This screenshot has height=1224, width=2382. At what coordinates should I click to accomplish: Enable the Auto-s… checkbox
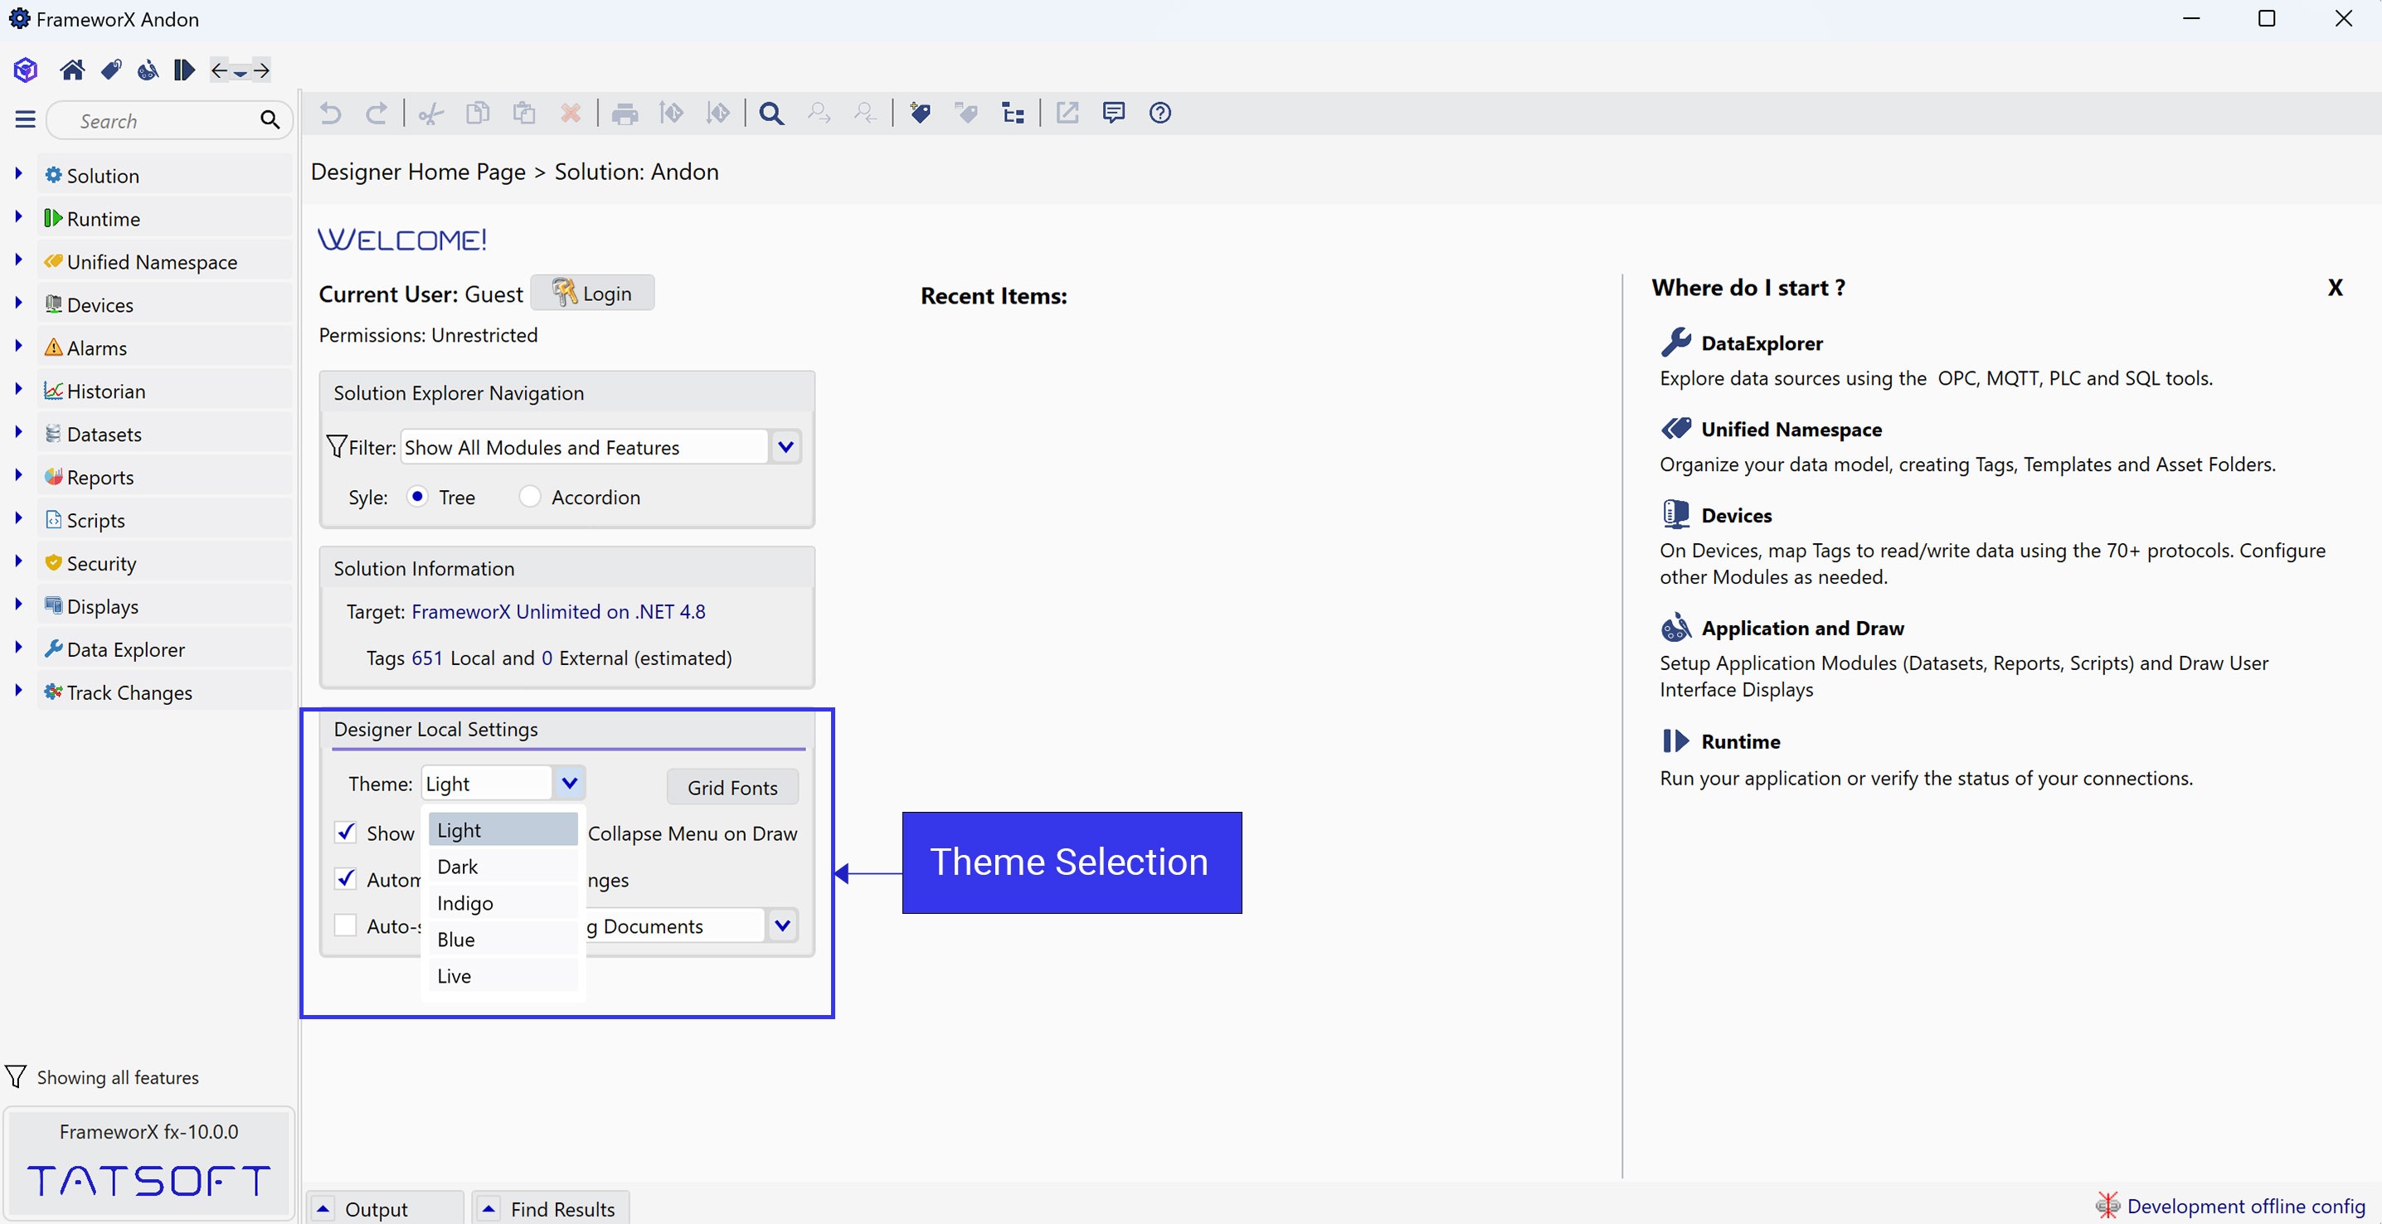point(345,925)
